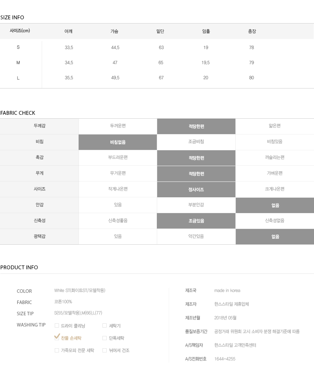Screen dimensions: 314x389
Task: Click the highlighted 비침없음 cell
Action: point(118,142)
